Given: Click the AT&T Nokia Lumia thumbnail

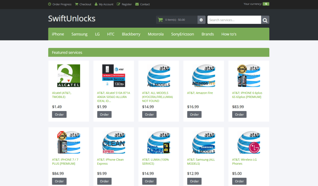Looking at the screenshot, I should tap(159, 142).
